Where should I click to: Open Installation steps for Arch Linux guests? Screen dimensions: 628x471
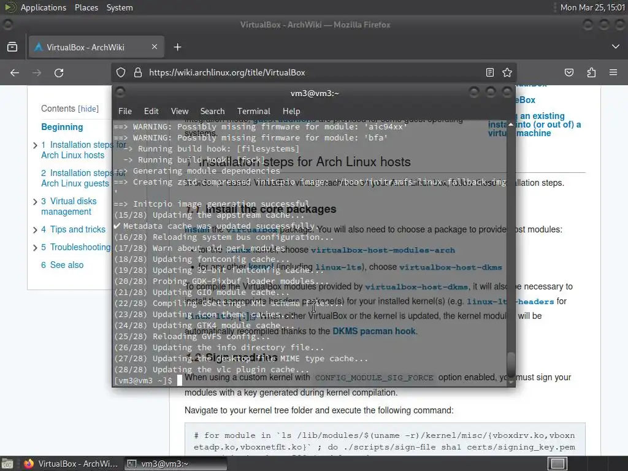pyautogui.click(x=76, y=178)
